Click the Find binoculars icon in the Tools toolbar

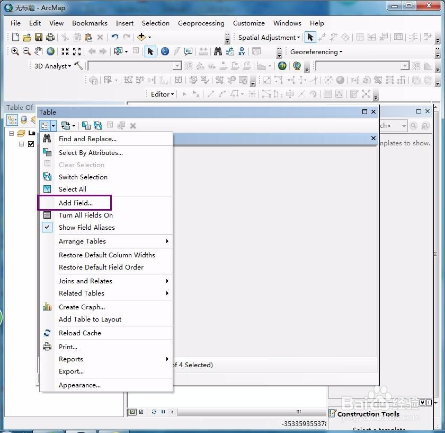point(218,51)
